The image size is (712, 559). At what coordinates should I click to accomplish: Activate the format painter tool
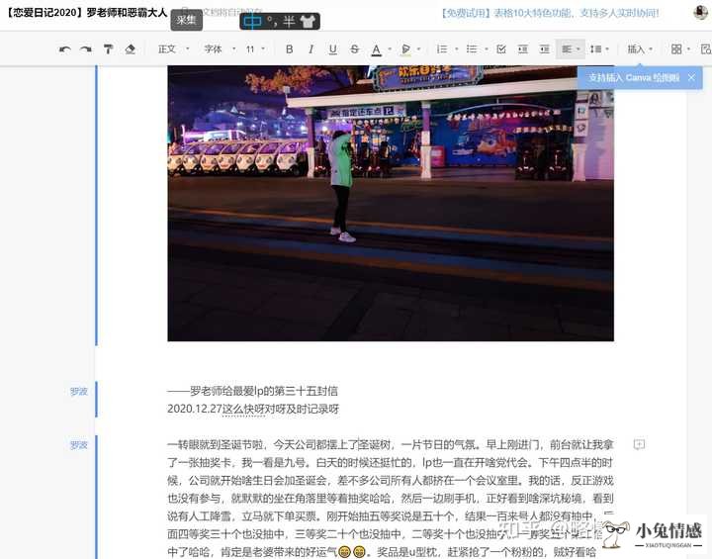tap(108, 49)
